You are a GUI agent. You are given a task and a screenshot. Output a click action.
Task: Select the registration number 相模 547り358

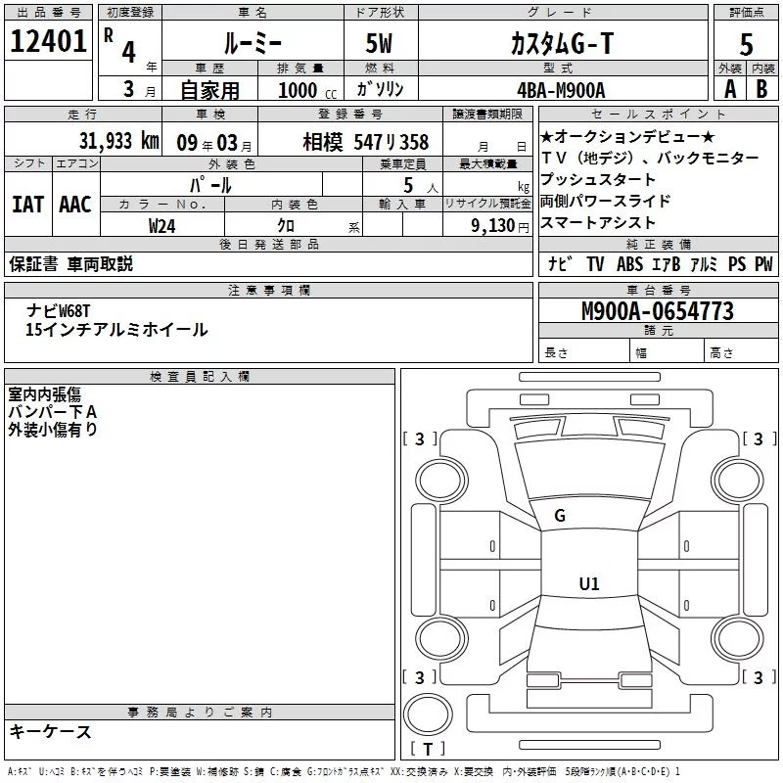point(365,142)
